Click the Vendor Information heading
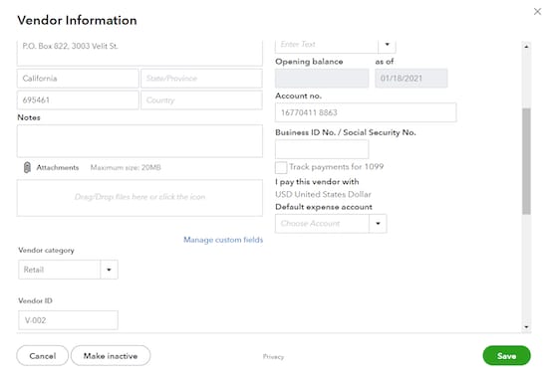Image resolution: width=548 pixels, height=383 pixels. 78,20
